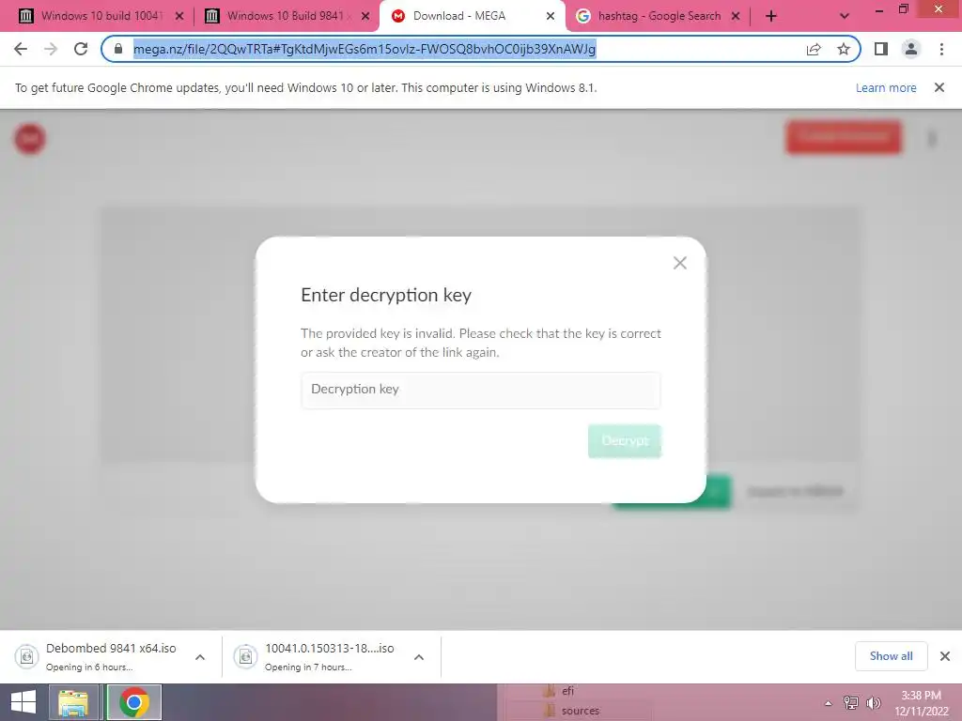Click the browser forward arrow
Viewport: 962px width, 721px height.
tap(51, 49)
